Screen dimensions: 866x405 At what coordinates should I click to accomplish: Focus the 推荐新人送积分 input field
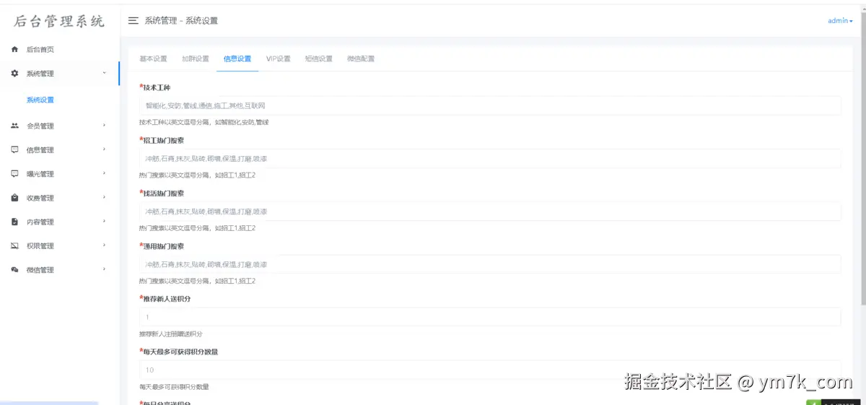(x=490, y=317)
